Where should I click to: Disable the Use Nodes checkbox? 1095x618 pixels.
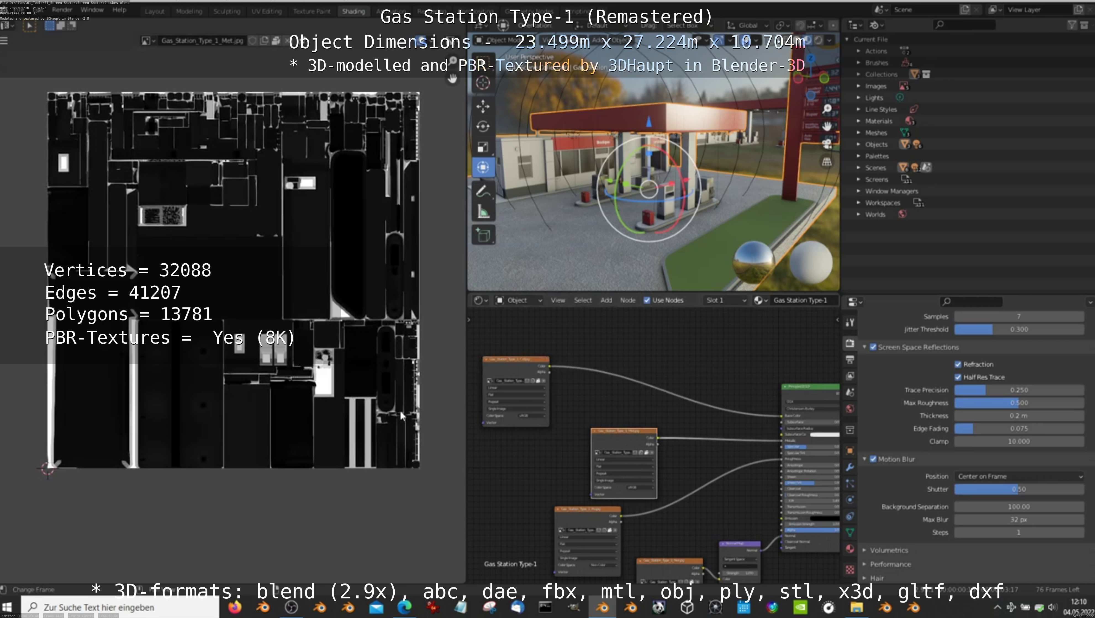coord(647,300)
